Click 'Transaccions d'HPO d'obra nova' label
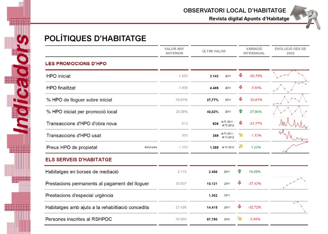This screenshot has width=328, height=234. click(x=81, y=124)
